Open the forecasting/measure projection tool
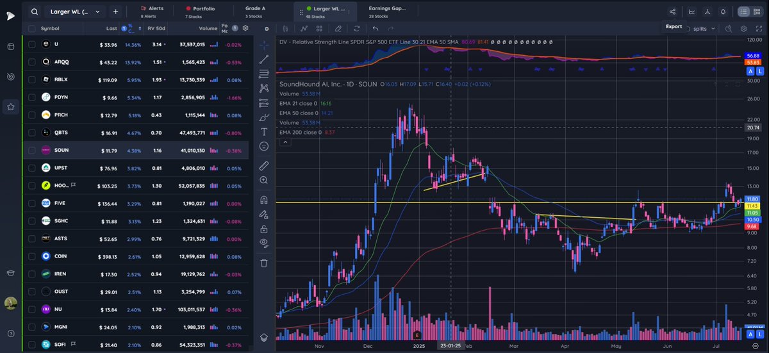769x353 pixels. click(x=264, y=103)
